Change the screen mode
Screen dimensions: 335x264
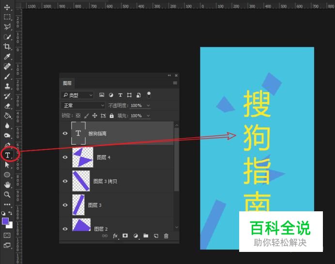[x=7, y=246]
